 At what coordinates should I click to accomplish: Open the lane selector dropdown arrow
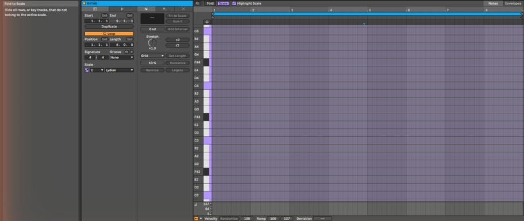[x=201, y=219]
